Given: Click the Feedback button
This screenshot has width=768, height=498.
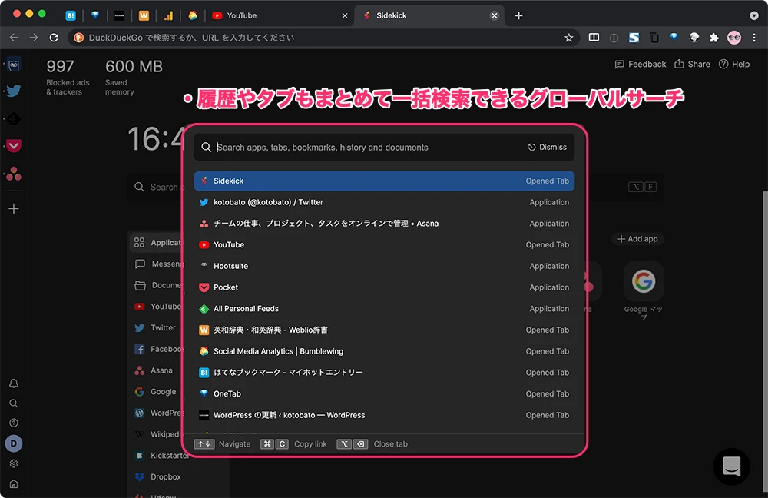Looking at the screenshot, I should click(641, 65).
